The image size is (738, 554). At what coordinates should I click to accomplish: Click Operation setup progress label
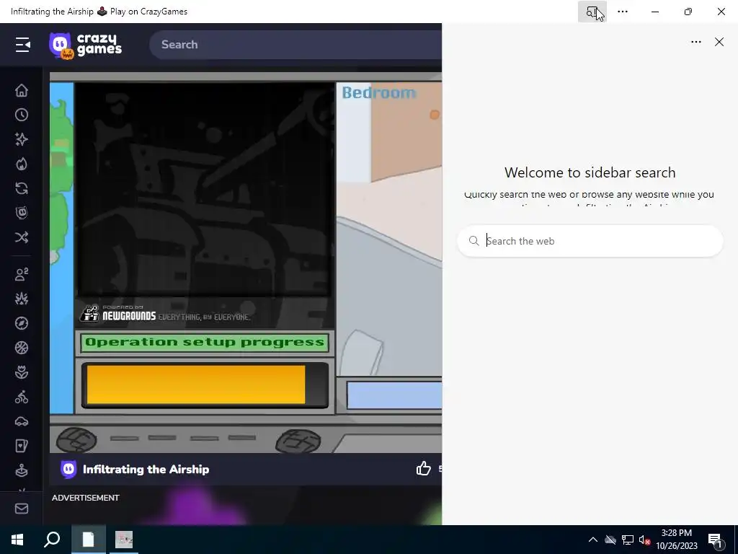pos(205,342)
